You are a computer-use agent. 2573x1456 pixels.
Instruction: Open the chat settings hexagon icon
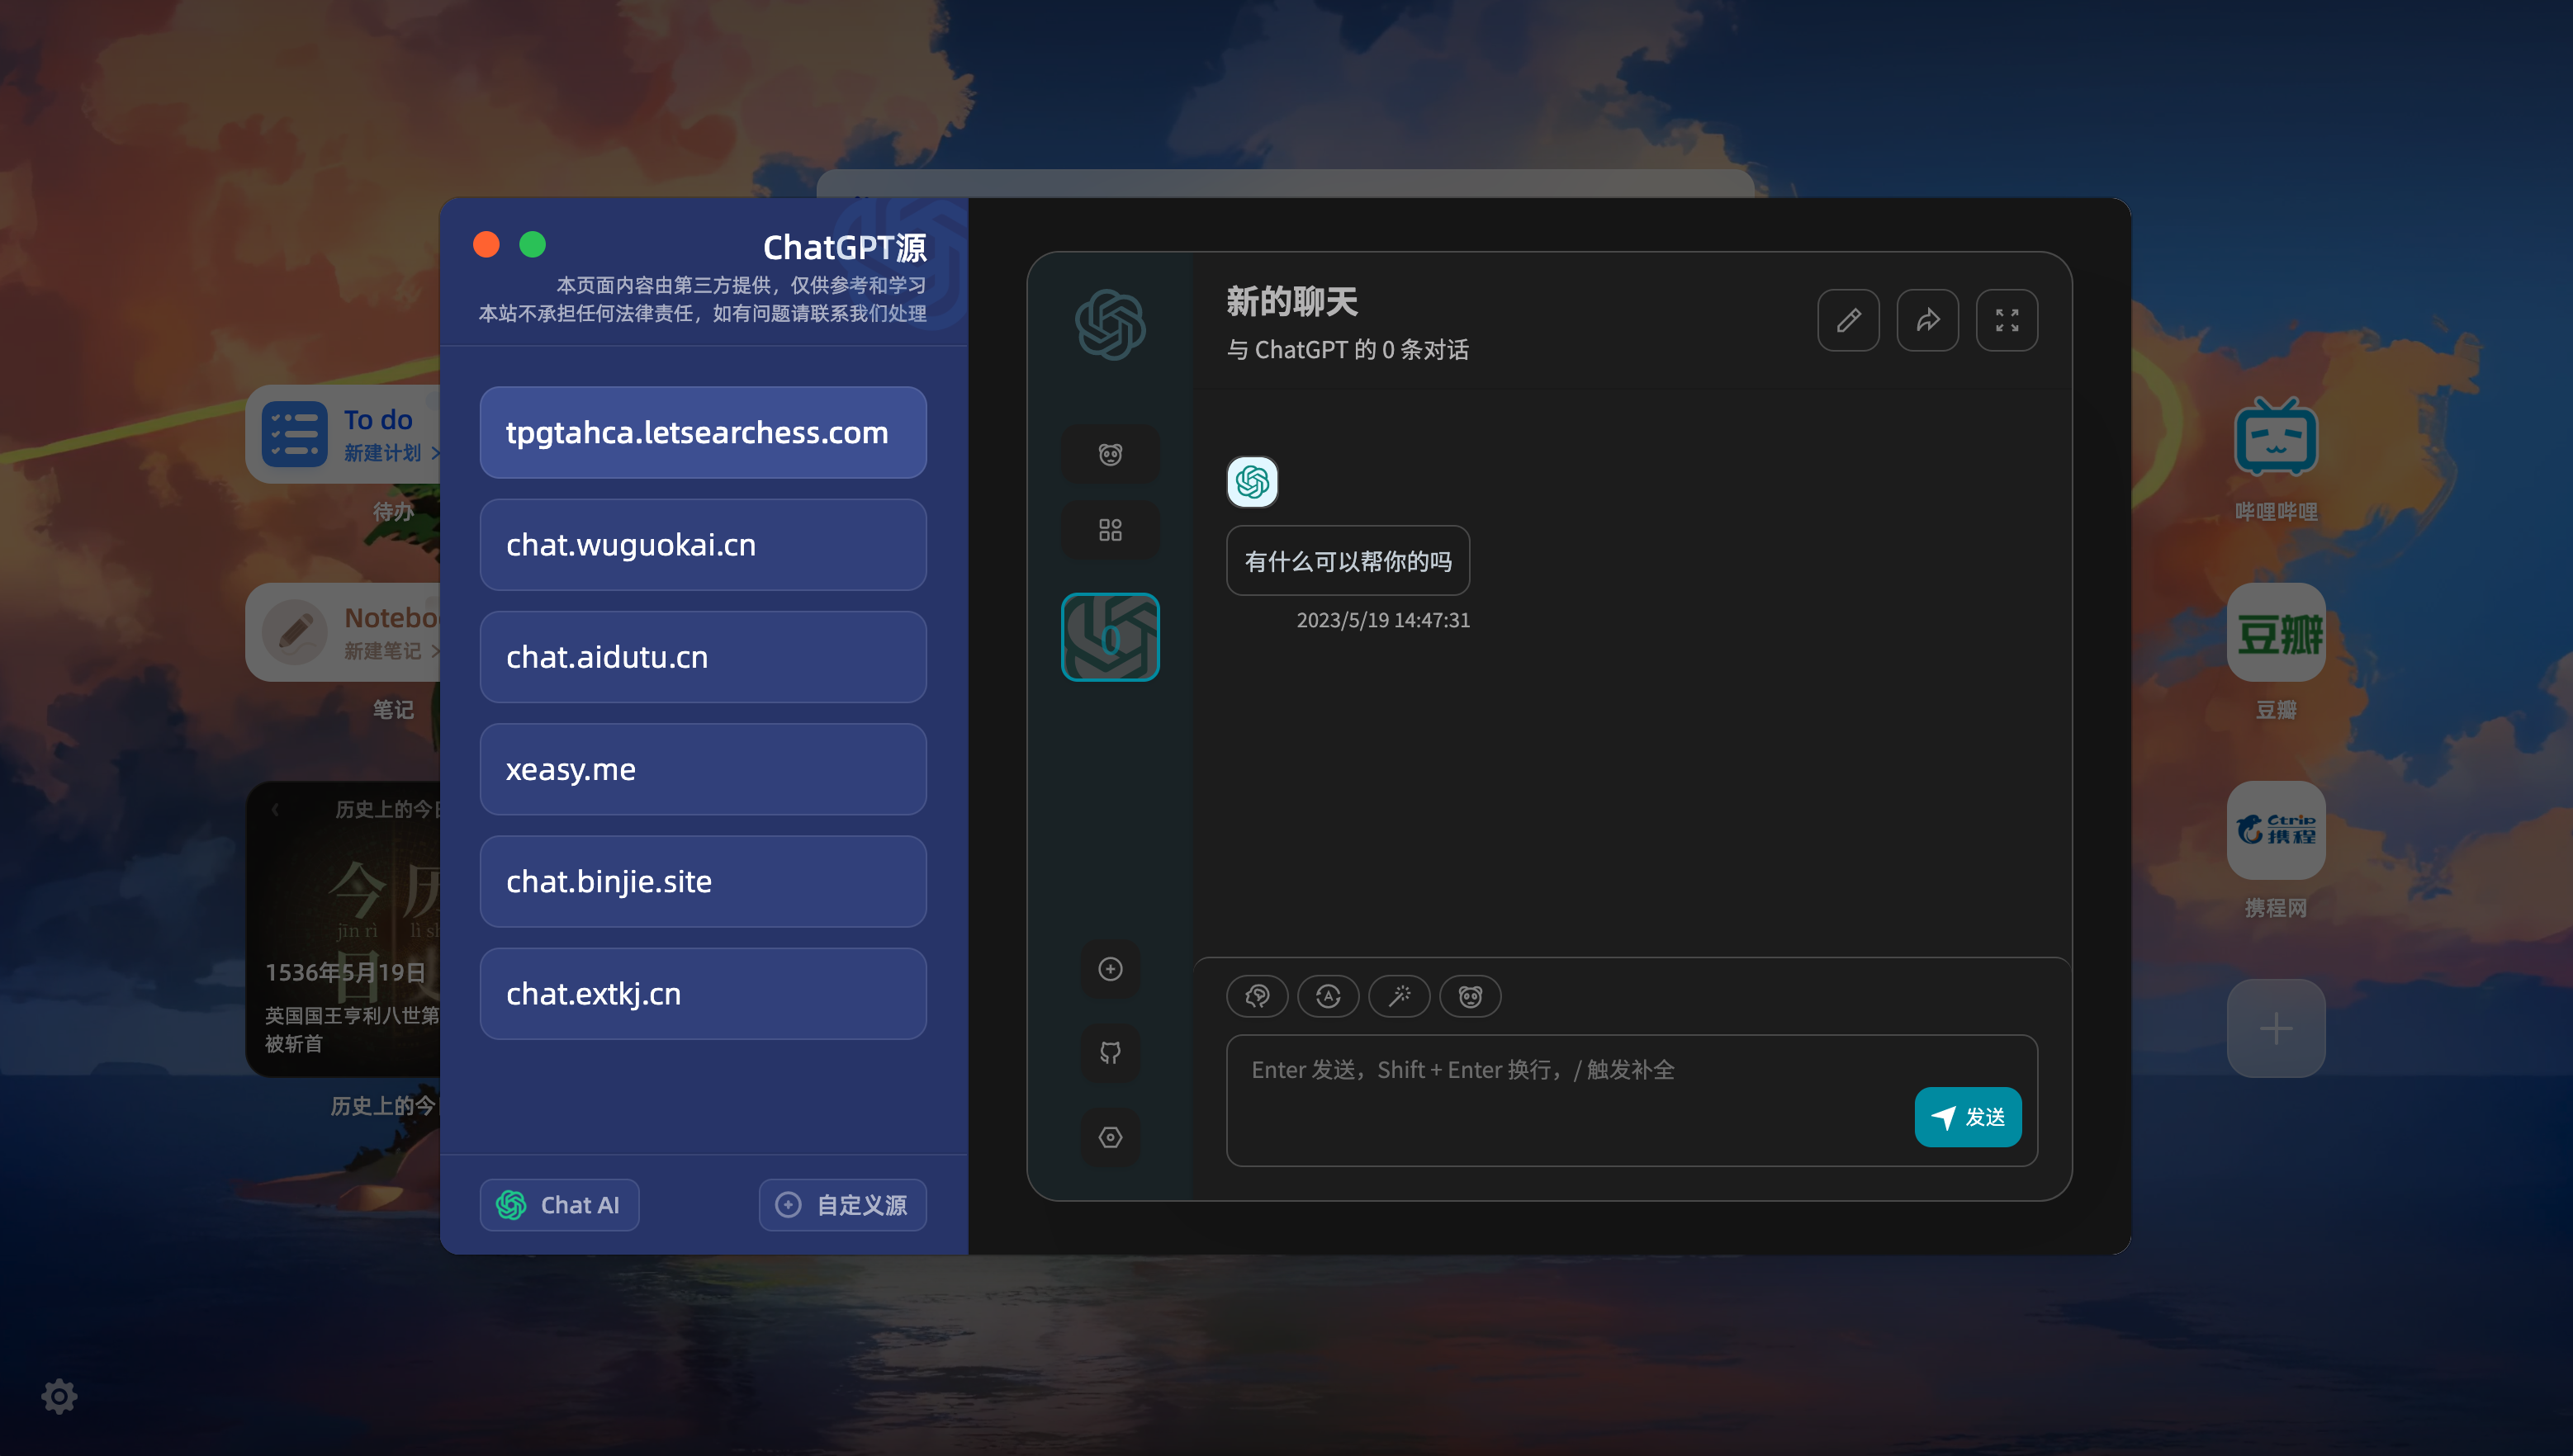pos(1110,1137)
